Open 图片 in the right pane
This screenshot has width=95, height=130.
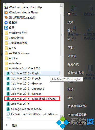[x=71, y=31]
